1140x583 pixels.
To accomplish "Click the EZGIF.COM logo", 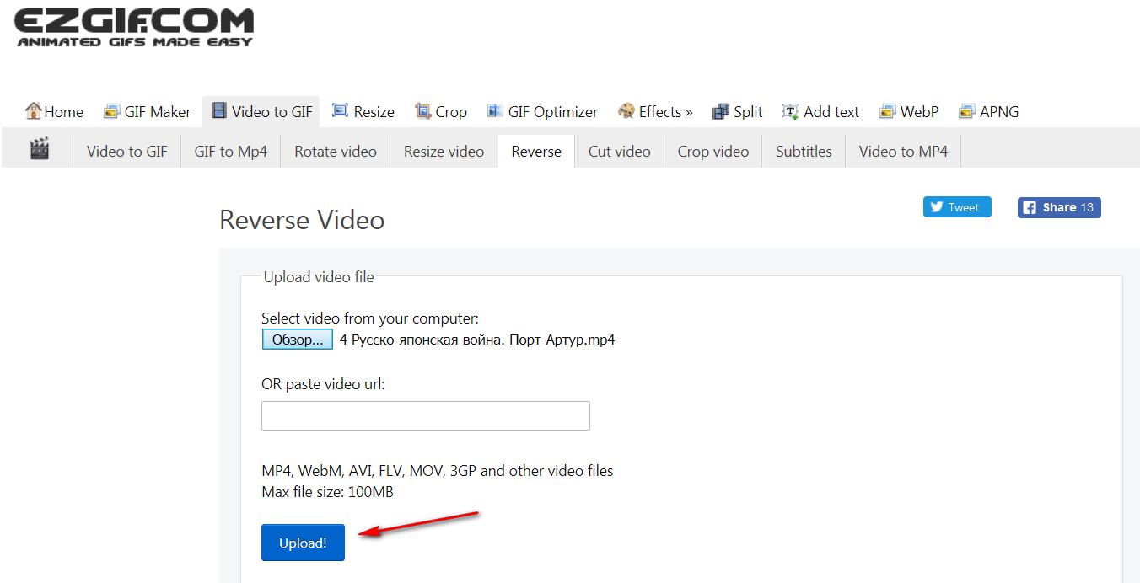I will [x=134, y=27].
